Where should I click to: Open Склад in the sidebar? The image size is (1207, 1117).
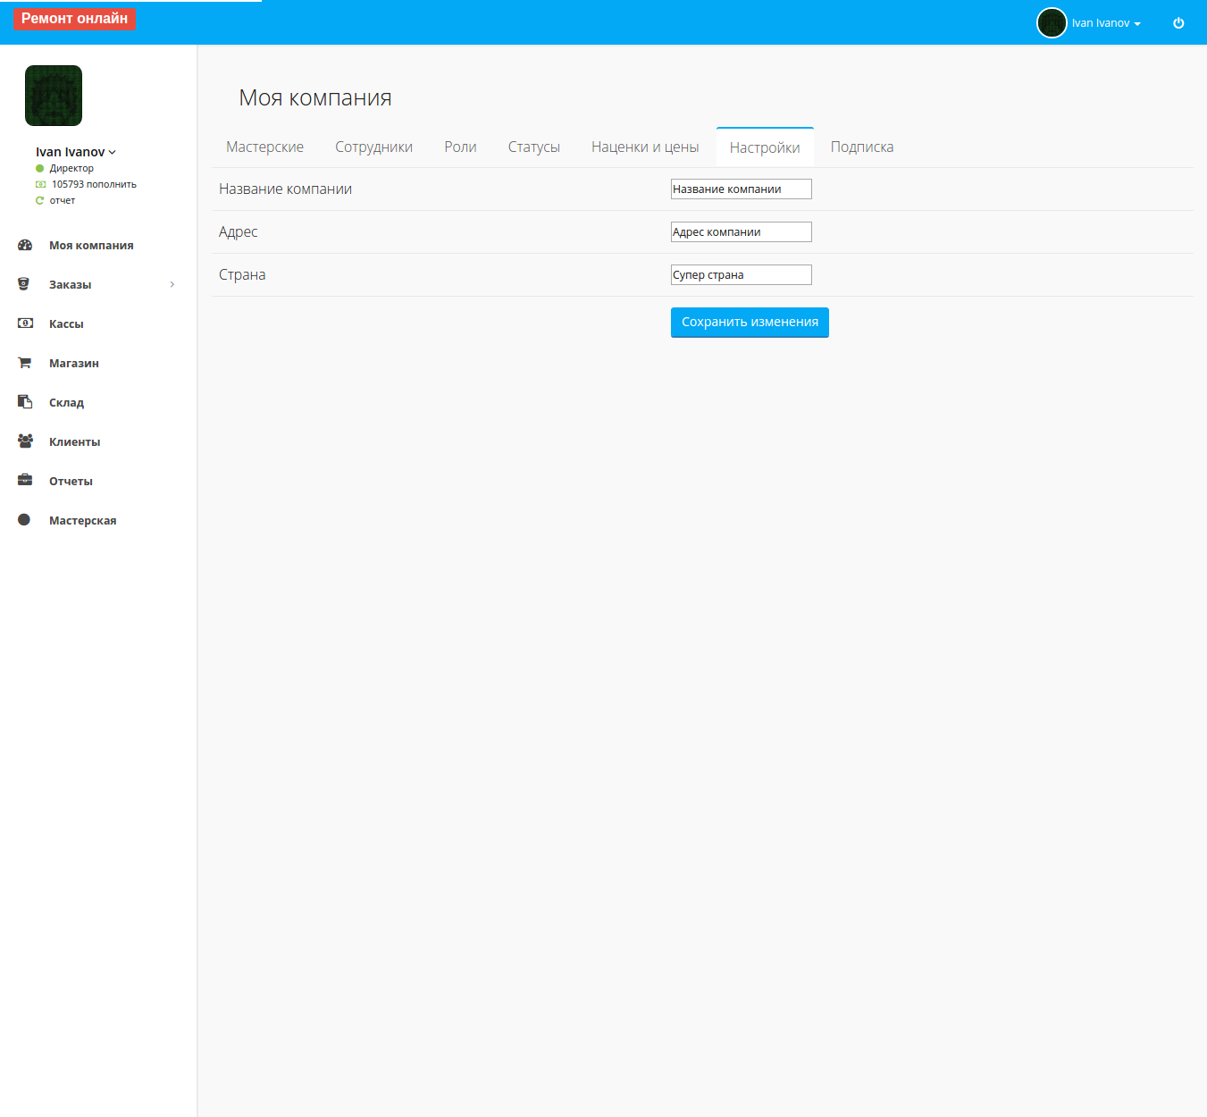point(66,402)
